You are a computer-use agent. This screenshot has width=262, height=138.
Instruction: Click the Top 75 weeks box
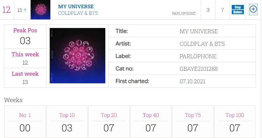193,122
